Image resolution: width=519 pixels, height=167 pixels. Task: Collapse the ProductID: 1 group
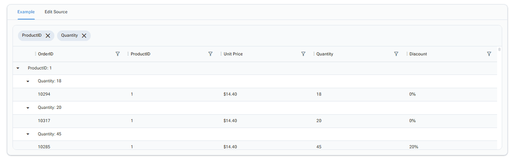coord(18,68)
